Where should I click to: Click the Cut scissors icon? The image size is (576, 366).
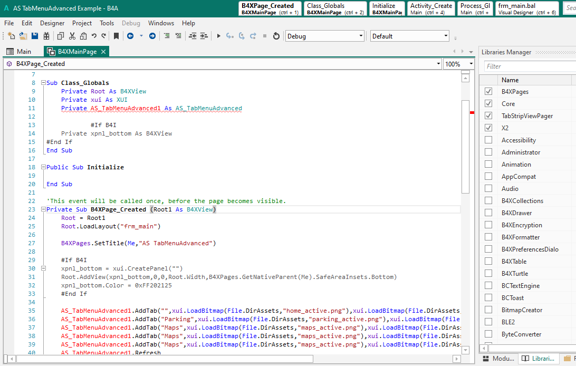point(72,36)
